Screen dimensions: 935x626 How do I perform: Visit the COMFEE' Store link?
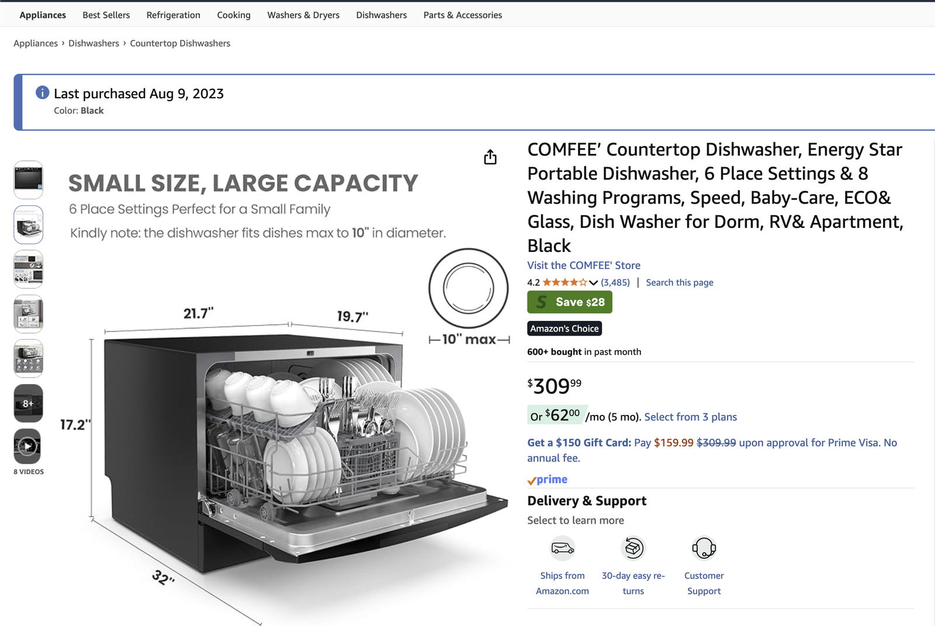pos(584,265)
